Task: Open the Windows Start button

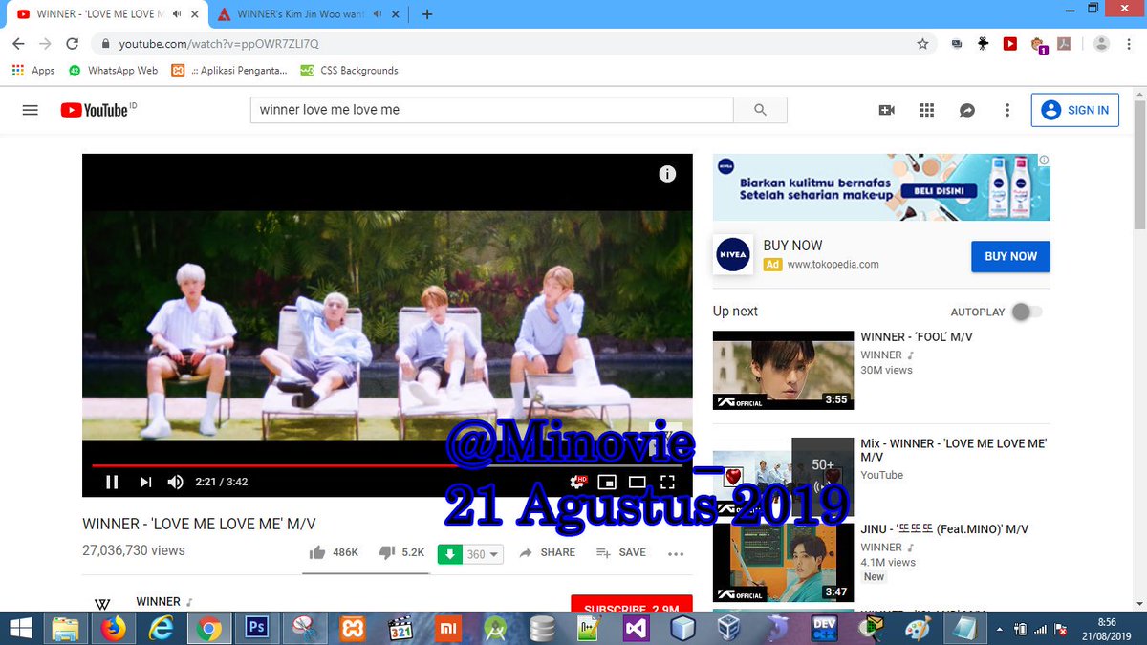Action: [x=19, y=628]
